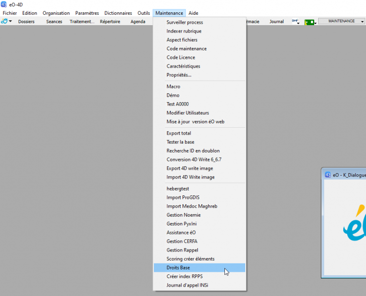Select Import 4D Write image
Image resolution: width=366 pixels, height=296 pixels.
tap(200, 177)
